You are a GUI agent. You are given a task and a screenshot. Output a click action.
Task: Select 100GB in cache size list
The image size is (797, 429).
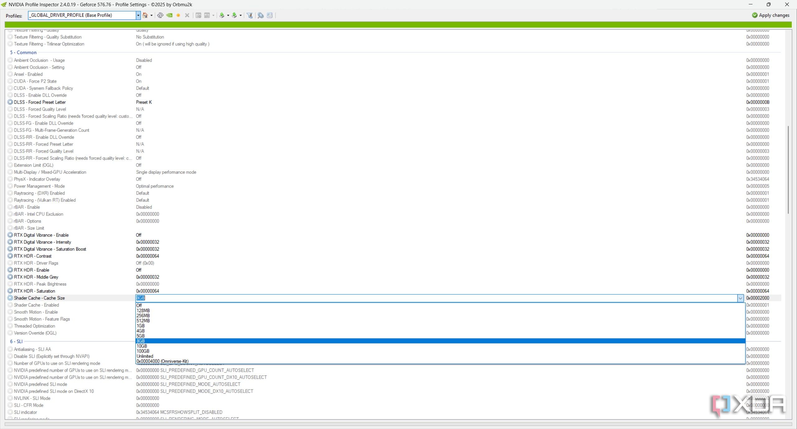pyautogui.click(x=440, y=351)
